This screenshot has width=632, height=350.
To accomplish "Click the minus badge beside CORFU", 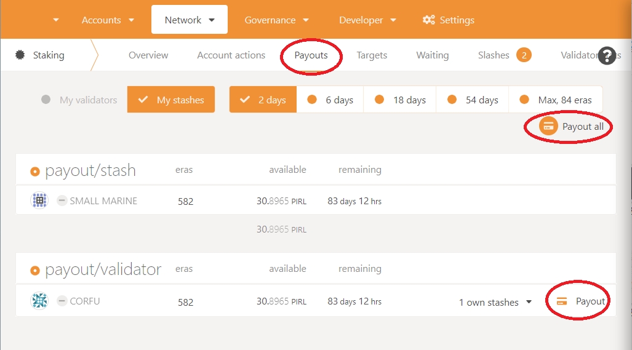I will [62, 301].
